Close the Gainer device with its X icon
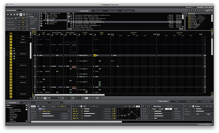This screenshot has height=133, width=219. tap(185, 106)
